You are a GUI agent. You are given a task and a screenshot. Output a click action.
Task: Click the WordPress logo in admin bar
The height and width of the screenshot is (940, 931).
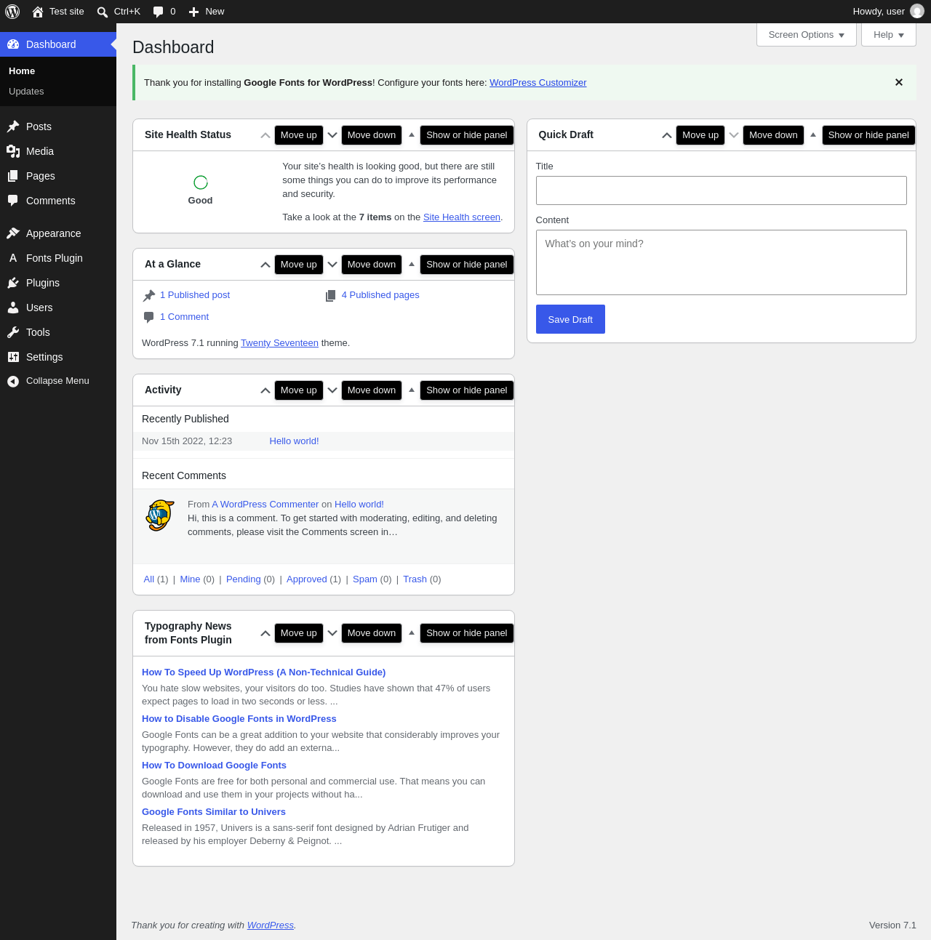(12, 12)
